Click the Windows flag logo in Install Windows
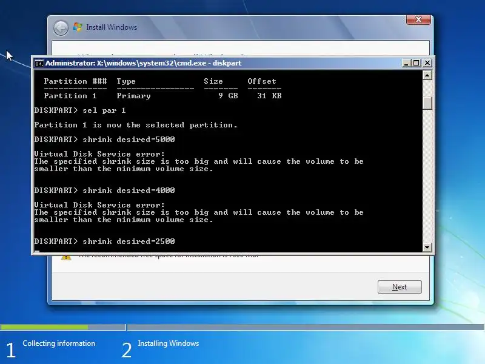The height and width of the screenshot is (364, 485). tap(78, 27)
